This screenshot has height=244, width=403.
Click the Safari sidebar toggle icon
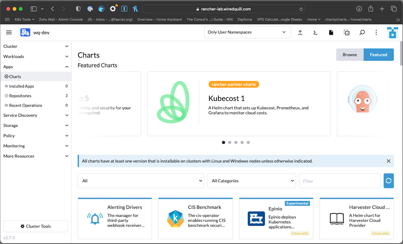pyautogui.click(x=33, y=9)
